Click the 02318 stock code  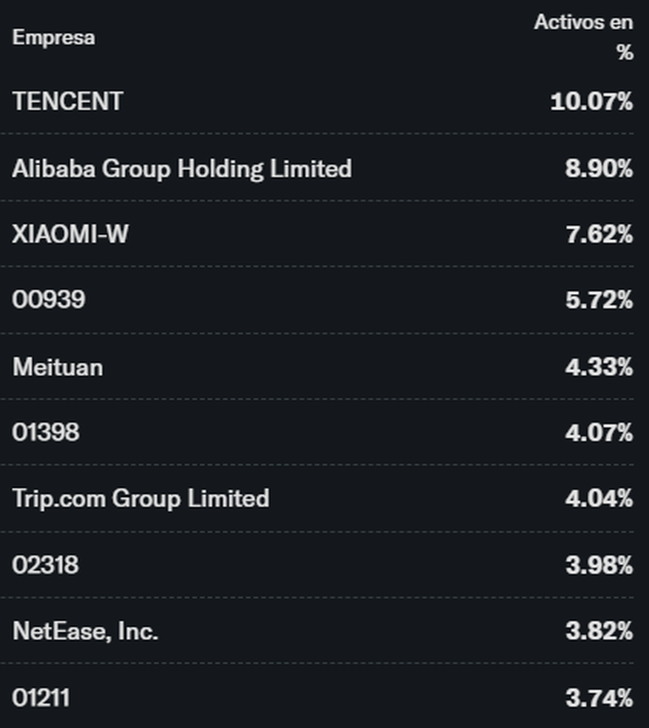45,564
